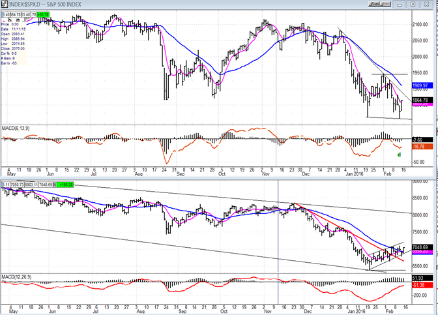Select the red downtrend line in lower chart
This screenshot has width=438, height=315.
pyautogui.click(x=349, y=232)
